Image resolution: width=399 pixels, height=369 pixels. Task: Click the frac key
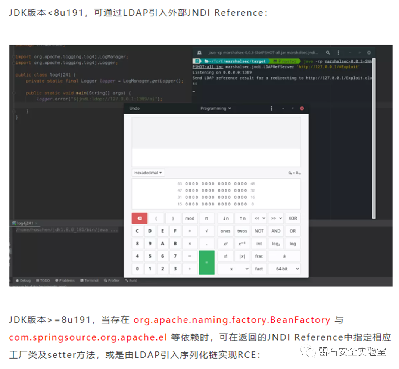tap(259, 256)
